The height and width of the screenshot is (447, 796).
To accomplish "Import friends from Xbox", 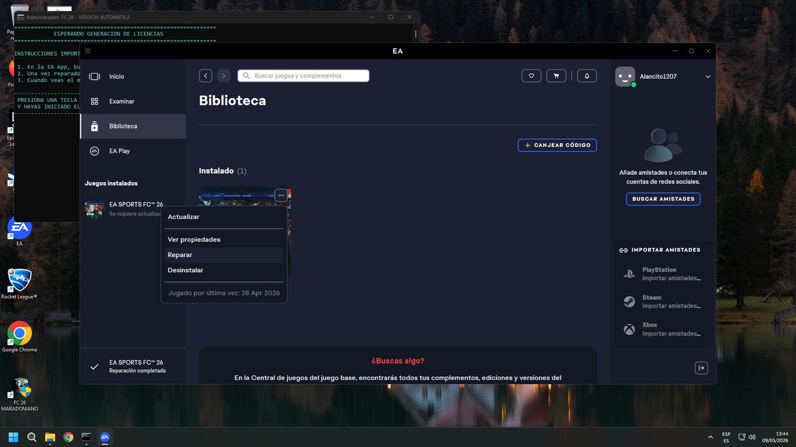I will (x=663, y=329).
